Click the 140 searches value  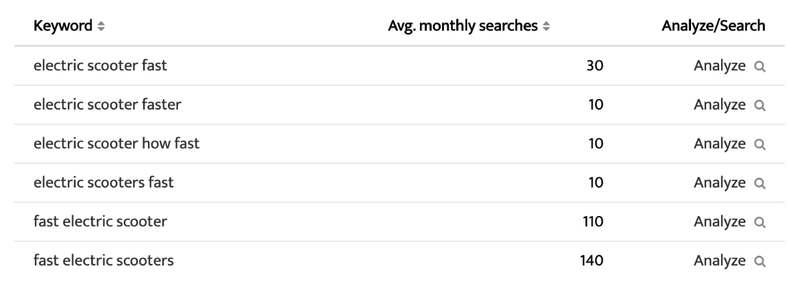pos(592,261)
